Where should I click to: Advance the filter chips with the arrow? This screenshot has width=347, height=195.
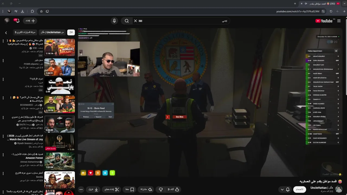pyautogui.click(x=6, y=33)
